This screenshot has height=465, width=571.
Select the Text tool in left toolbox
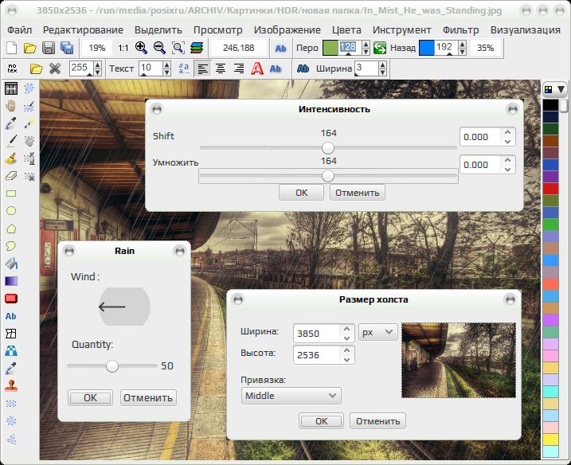pyautogui.click(x=11, y=316)
